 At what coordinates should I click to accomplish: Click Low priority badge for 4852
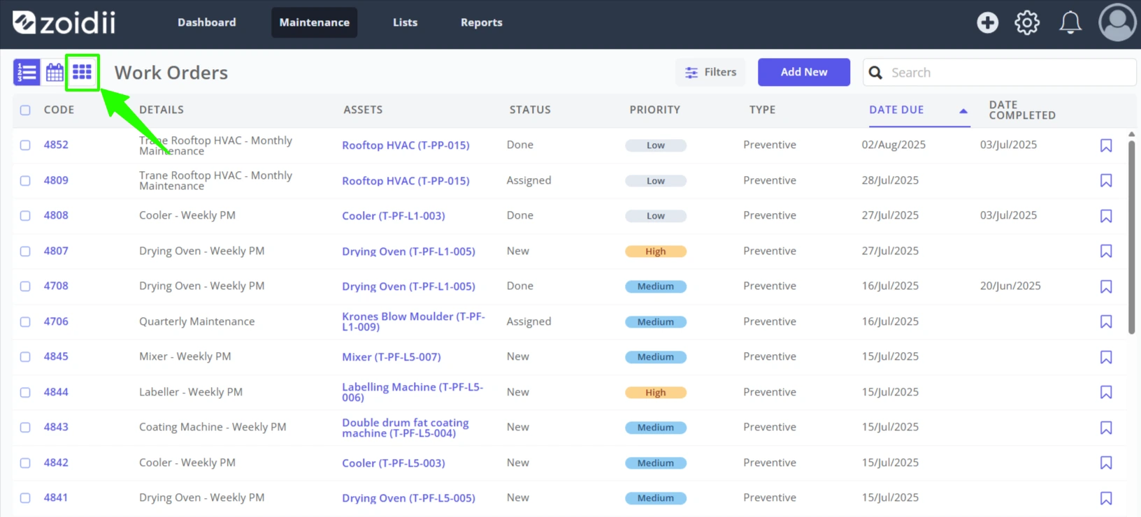pos(656,145)
